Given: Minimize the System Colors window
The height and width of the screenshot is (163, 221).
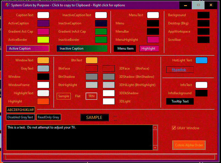Looking at the screenshot, I should point(185,5).
